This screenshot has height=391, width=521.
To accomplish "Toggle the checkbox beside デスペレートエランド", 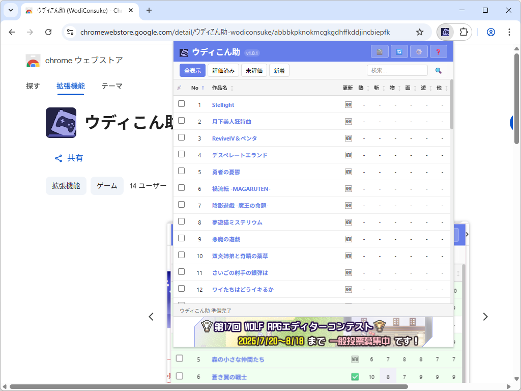I will pos(181,155).
